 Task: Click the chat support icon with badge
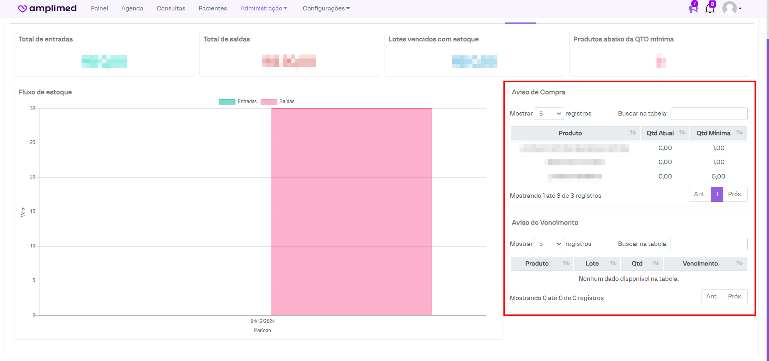pos(693,8)
